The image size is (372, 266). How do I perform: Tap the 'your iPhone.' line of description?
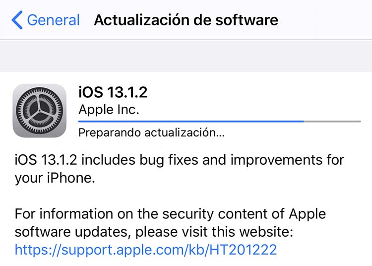point(55,178)
